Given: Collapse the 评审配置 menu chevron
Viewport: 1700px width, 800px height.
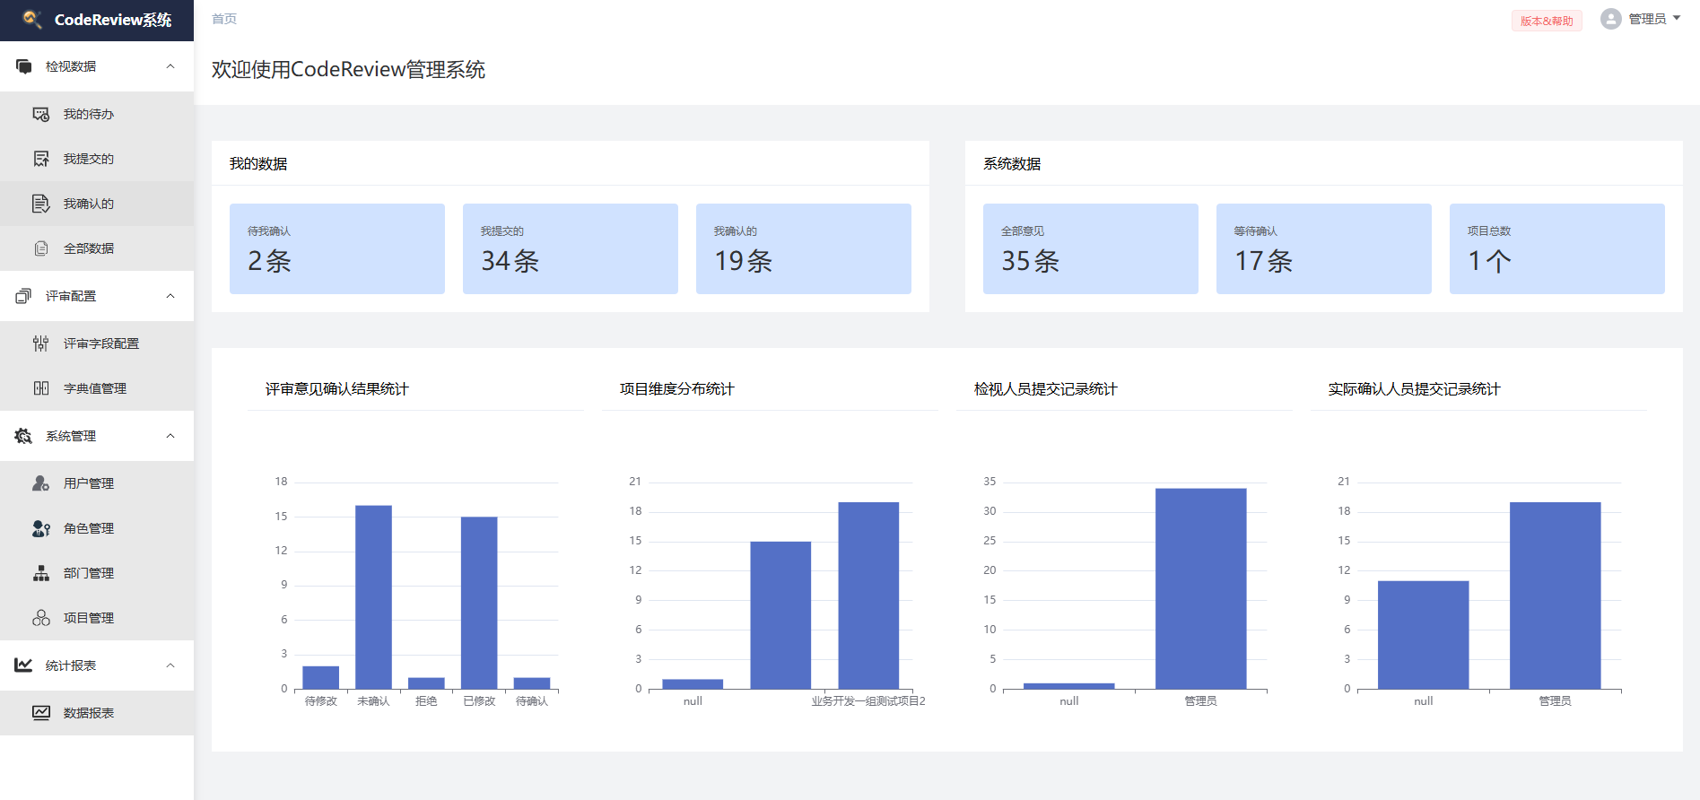Looking at the screenshot, I should (170, 296).
